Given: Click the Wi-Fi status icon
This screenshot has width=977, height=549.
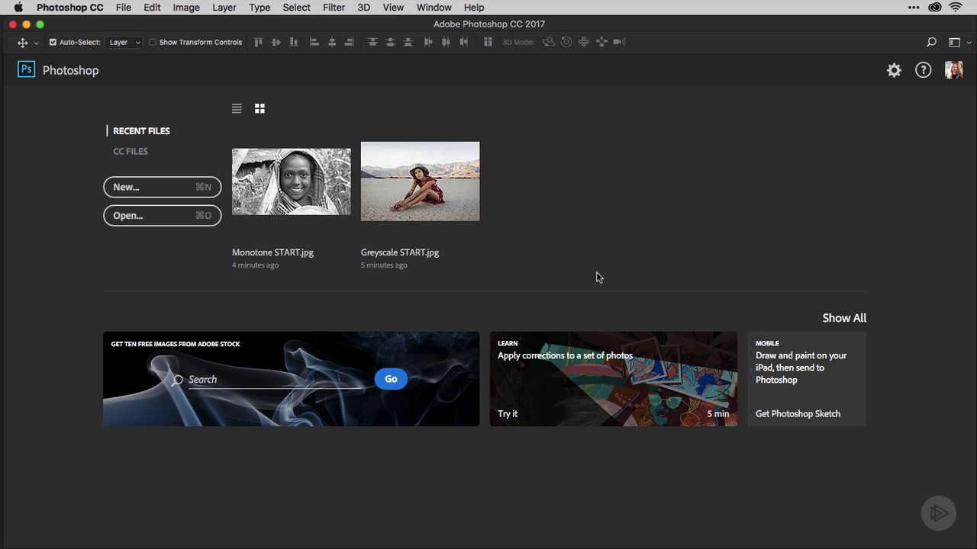Looking at the screenshot, I should (x=956, y=8).
